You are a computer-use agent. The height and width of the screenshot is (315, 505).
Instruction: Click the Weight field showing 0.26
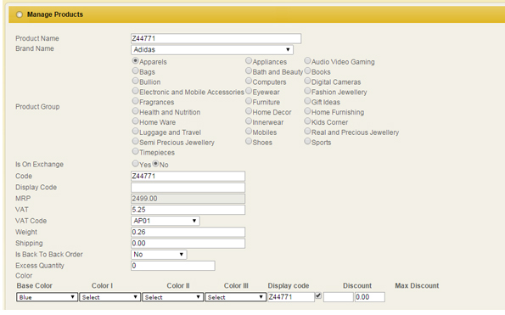(x=188, y=232)
